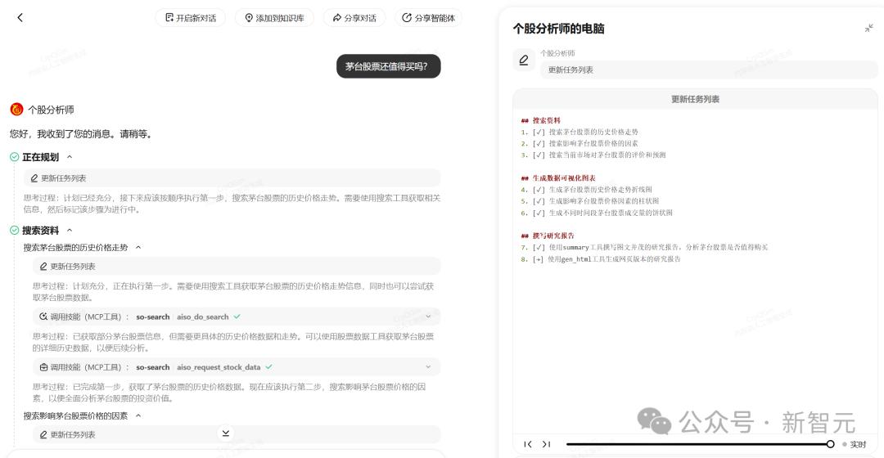Image resolution: width=884 pixels, height=458 pixels.
Task: Collapse the 搜索资料 section
Action: coord(70,231)
